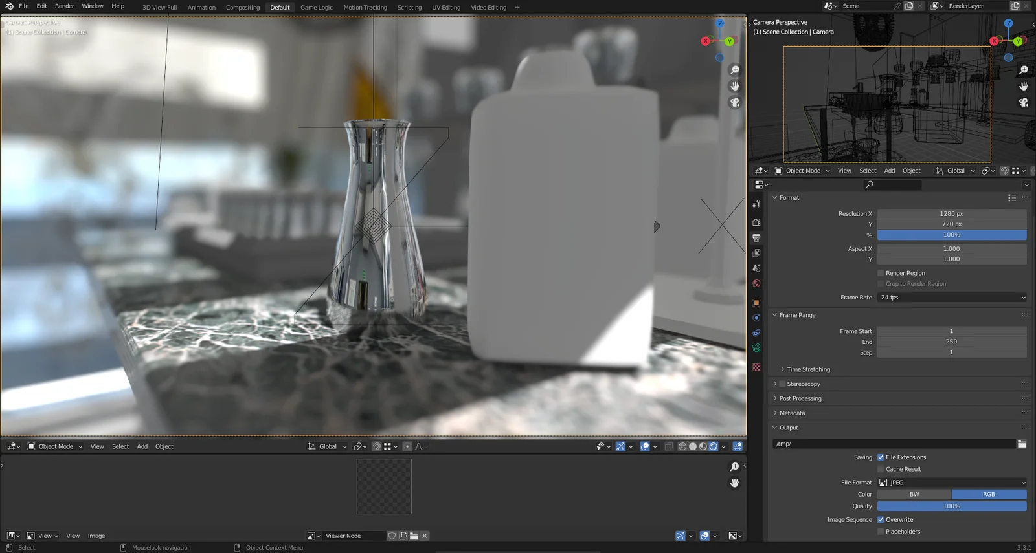Click the Quality 100% slider
The width and height of the screenshot is (1036, 553).
pos(952,506)
